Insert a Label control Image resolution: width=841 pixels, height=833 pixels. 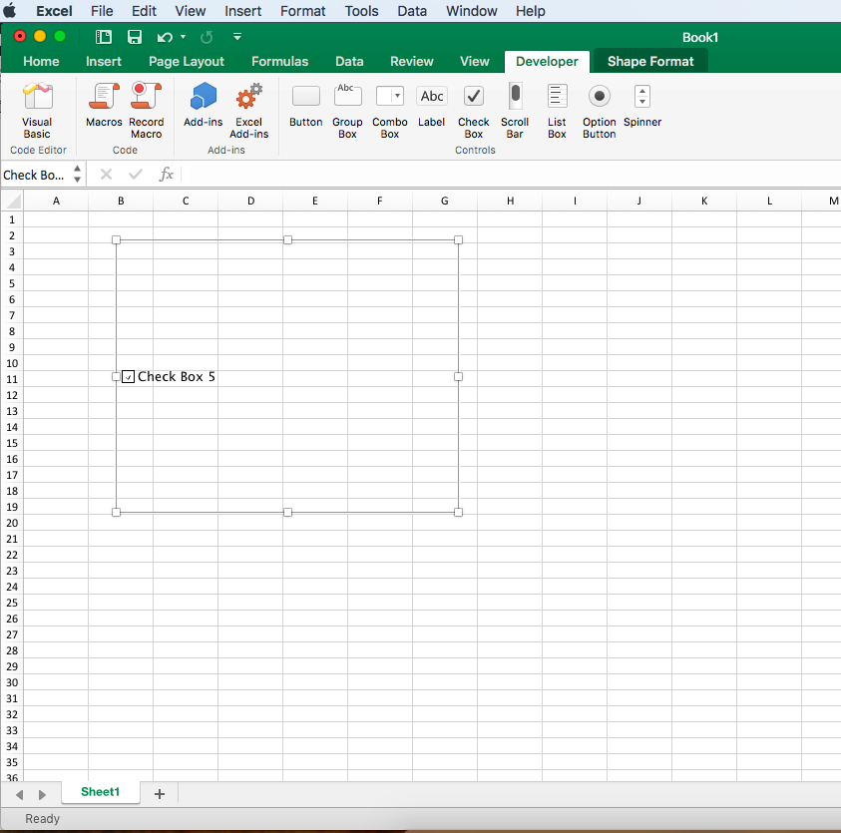point(432,105)
